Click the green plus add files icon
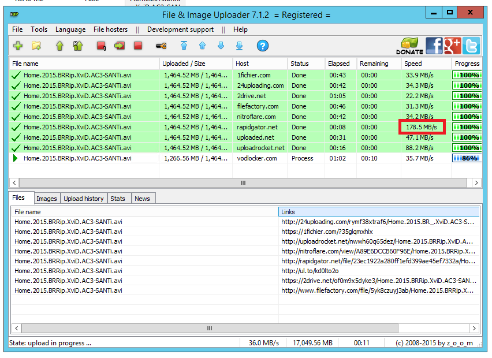The width and height of the screenshot is (492, 358). click(18, 46)
